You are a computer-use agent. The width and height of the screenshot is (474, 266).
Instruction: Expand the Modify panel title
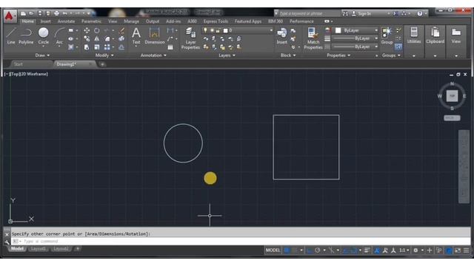(104, 55)
